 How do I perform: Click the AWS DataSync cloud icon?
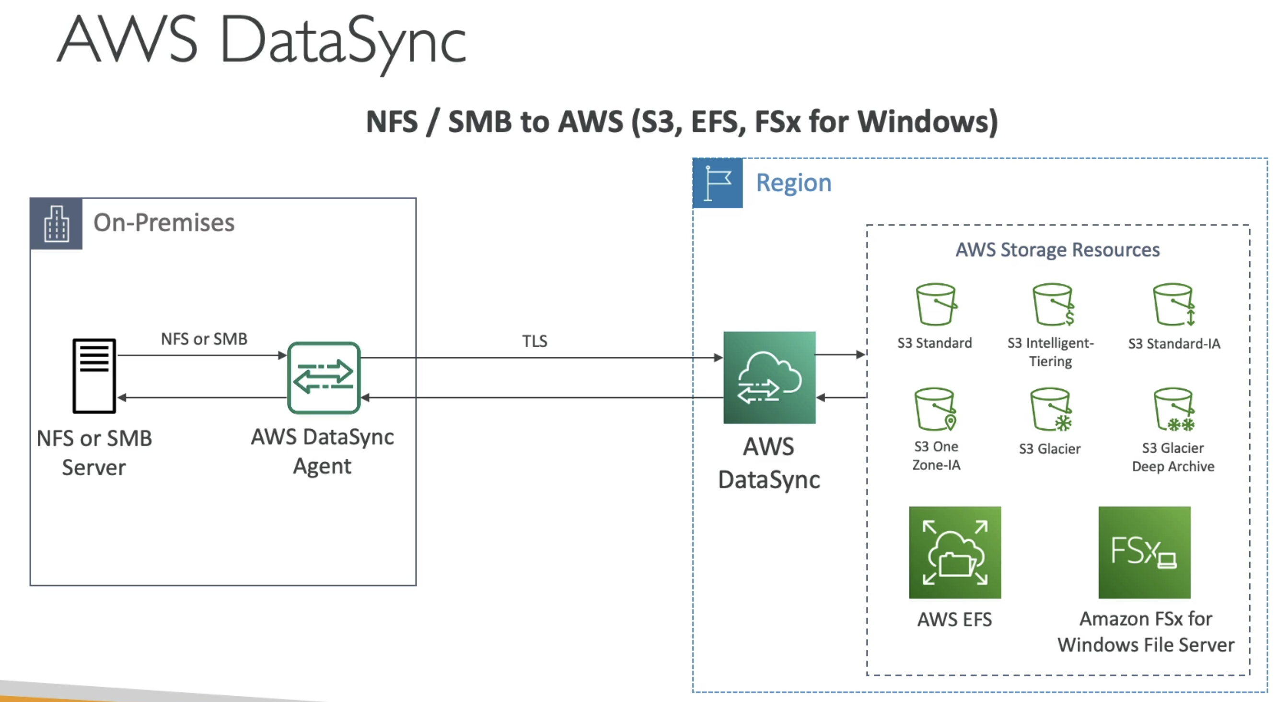[769, 377]
